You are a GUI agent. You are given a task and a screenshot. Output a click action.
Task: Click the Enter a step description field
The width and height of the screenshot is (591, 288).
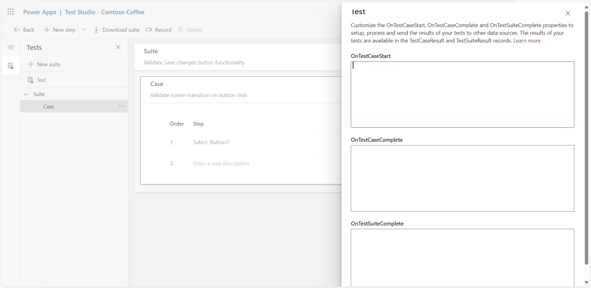pyautogui.click(x=221, y=164)
